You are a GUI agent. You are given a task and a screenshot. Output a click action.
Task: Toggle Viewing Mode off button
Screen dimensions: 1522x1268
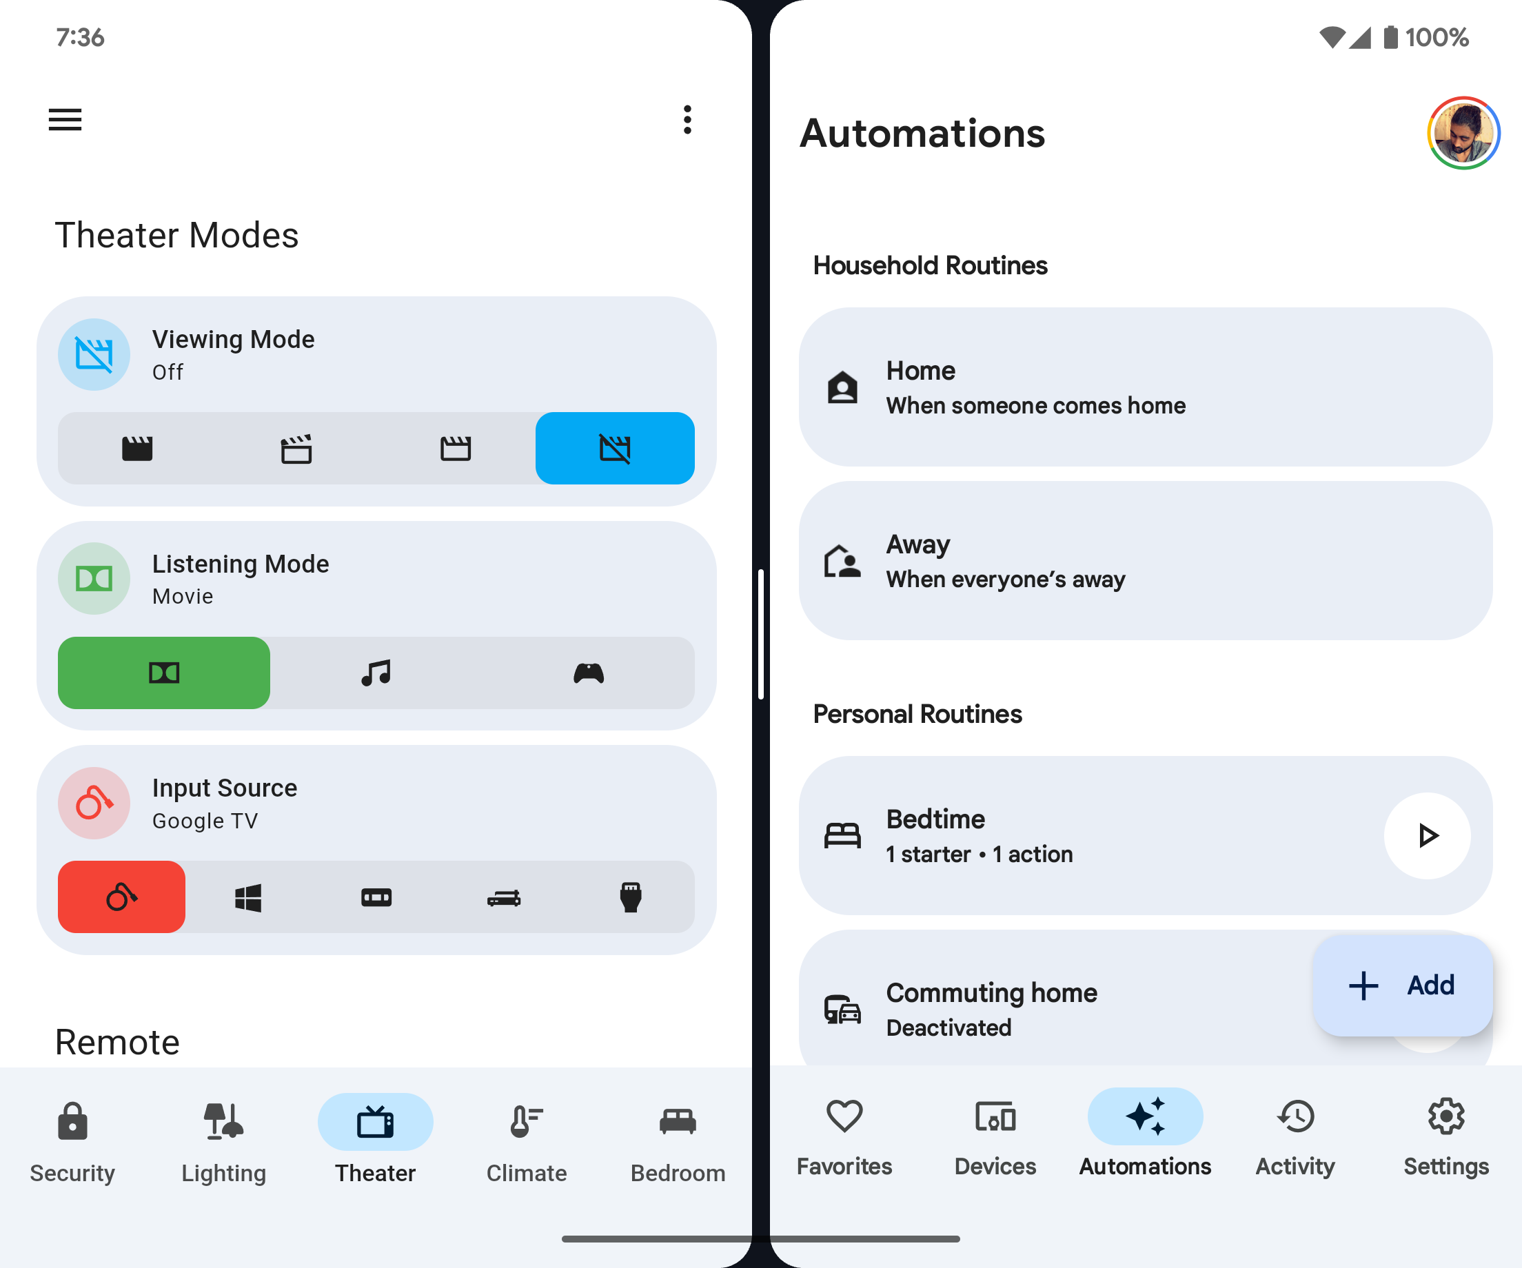[614, 447]
